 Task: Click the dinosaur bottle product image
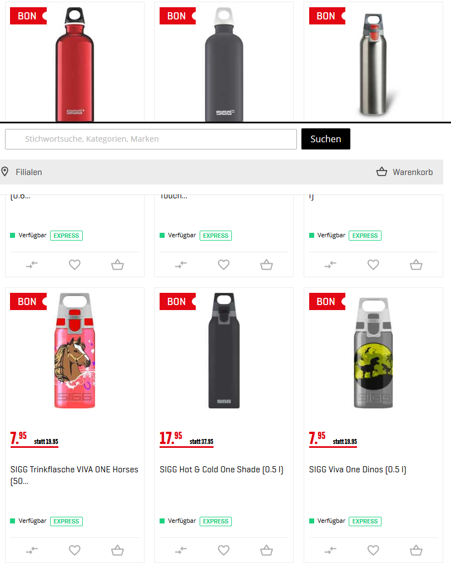click(x=373, y=353)
